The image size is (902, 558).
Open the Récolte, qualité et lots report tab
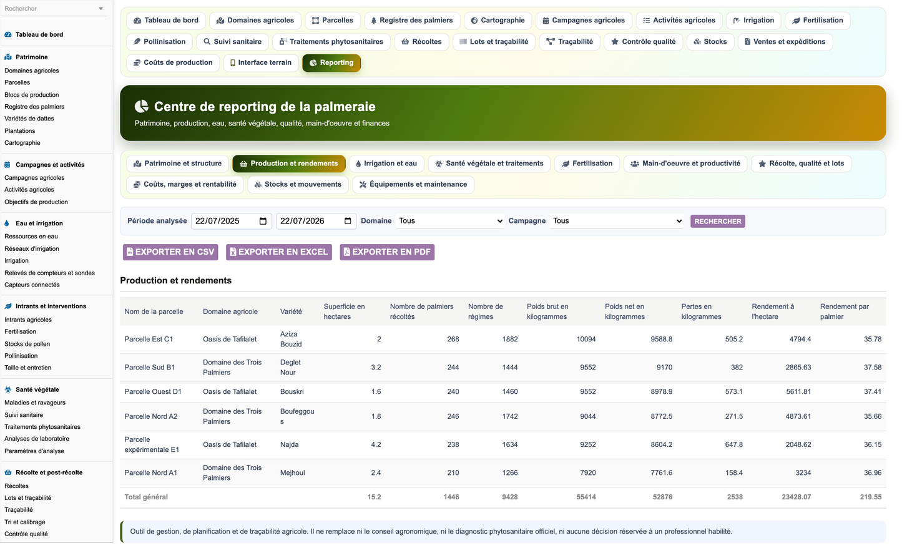[x=802, y=164]
